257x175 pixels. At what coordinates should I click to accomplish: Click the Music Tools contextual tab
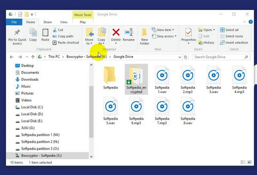(x=83, y=15)
